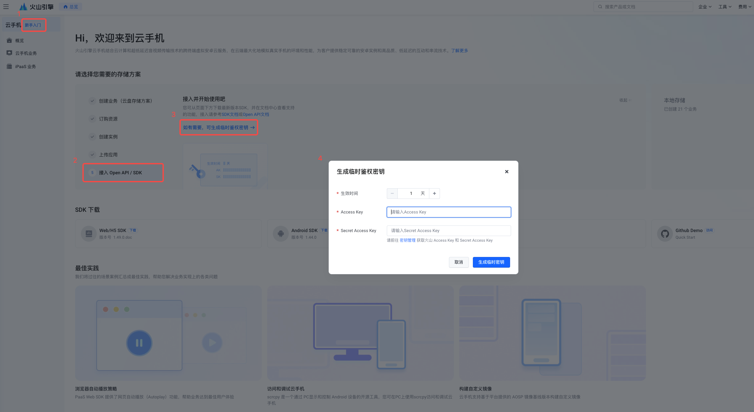Open the hamburger navigation menu
The image size is (754, 412).
[6, 7]
